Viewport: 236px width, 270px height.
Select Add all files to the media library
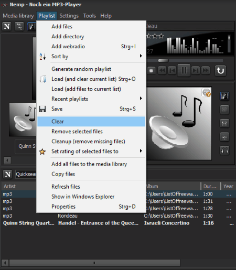pos(91,164)
